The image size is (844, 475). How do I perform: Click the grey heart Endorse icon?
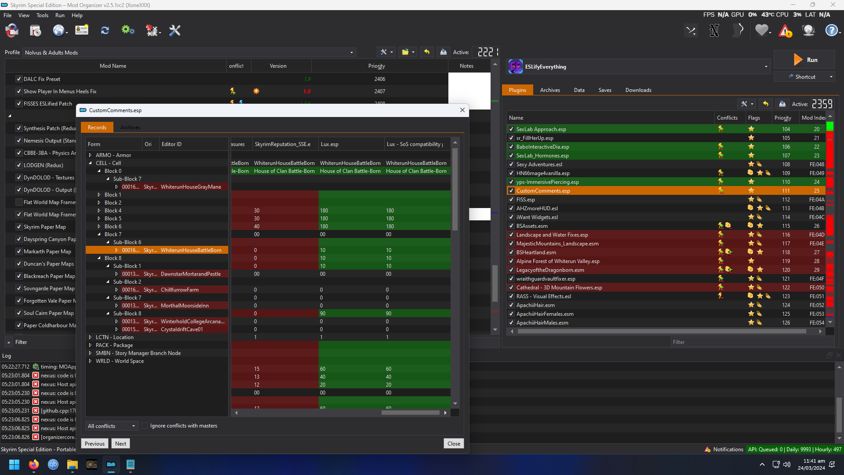(x=762, y=30)
